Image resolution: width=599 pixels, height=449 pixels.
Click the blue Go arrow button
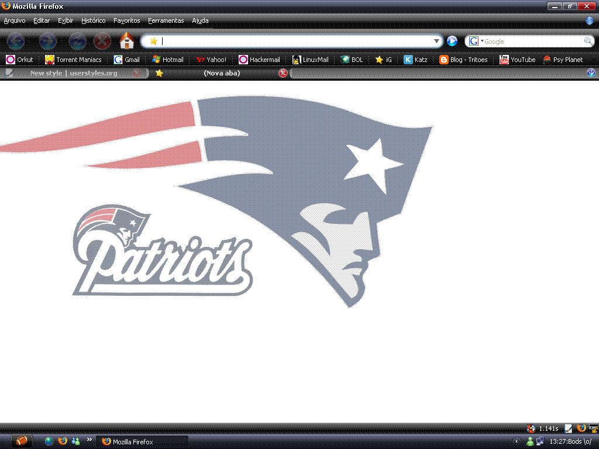click(x=452, y=41)
